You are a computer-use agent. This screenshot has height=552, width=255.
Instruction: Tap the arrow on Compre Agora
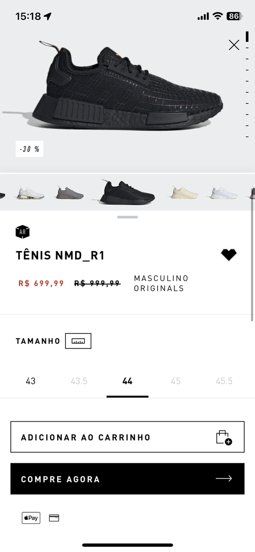[x=224, y=479]
